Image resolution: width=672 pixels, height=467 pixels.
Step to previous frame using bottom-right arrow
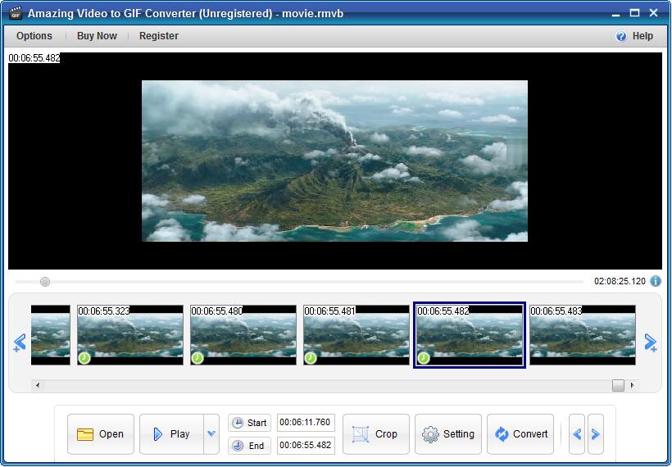[577, 434]
